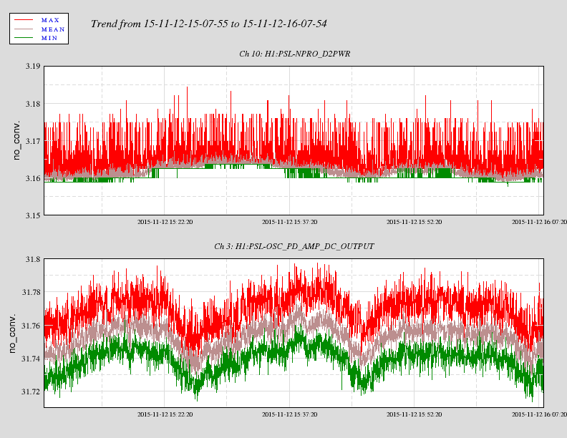567x438 pixels.
Task: Click the 31.78 y-axis label in bottom chart
Action: pos(31,292)
